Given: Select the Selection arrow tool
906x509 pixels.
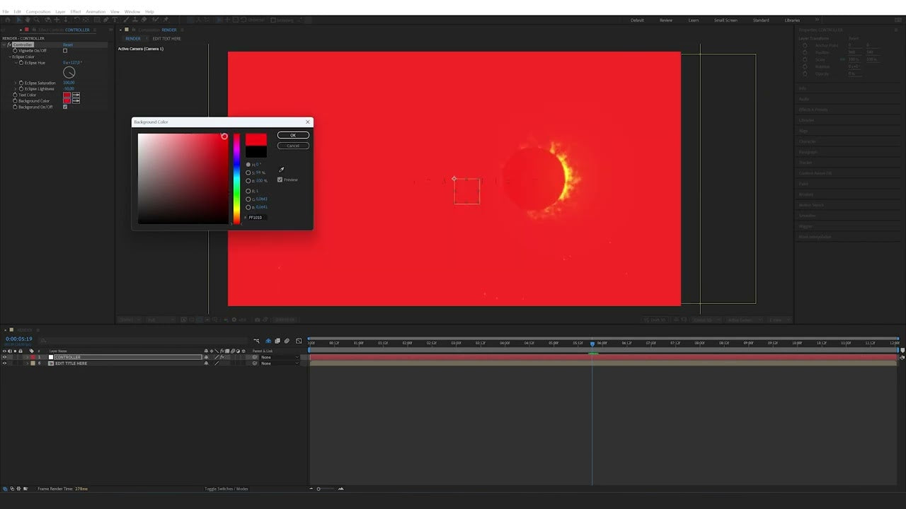Looking at the screenshot, I should 18,20.
